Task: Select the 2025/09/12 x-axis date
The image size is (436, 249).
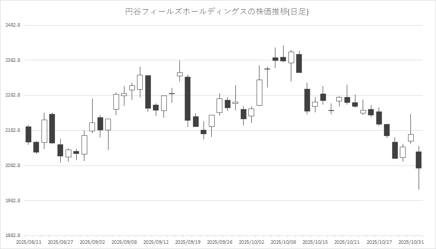Action: tap(155, 242)
